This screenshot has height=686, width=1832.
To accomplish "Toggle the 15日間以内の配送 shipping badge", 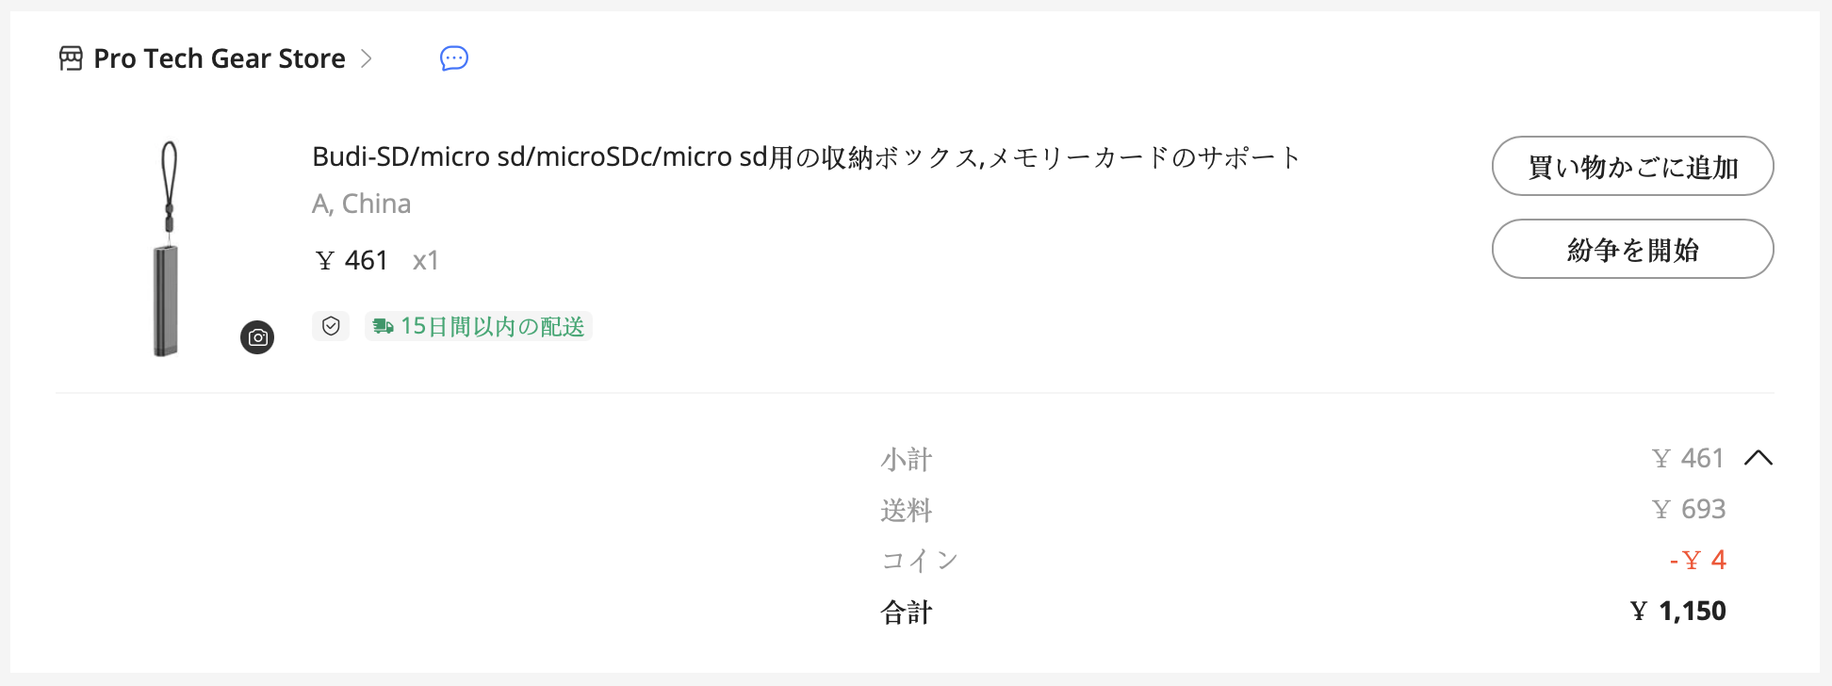I will [x=478, y=326].
